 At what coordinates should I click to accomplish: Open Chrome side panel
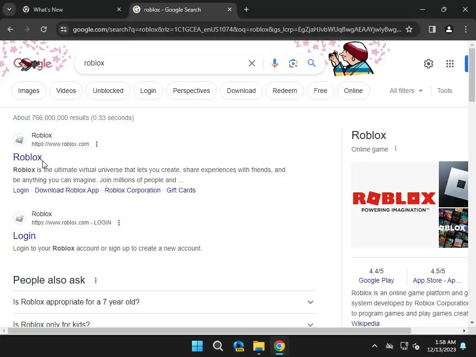(432, 29)
